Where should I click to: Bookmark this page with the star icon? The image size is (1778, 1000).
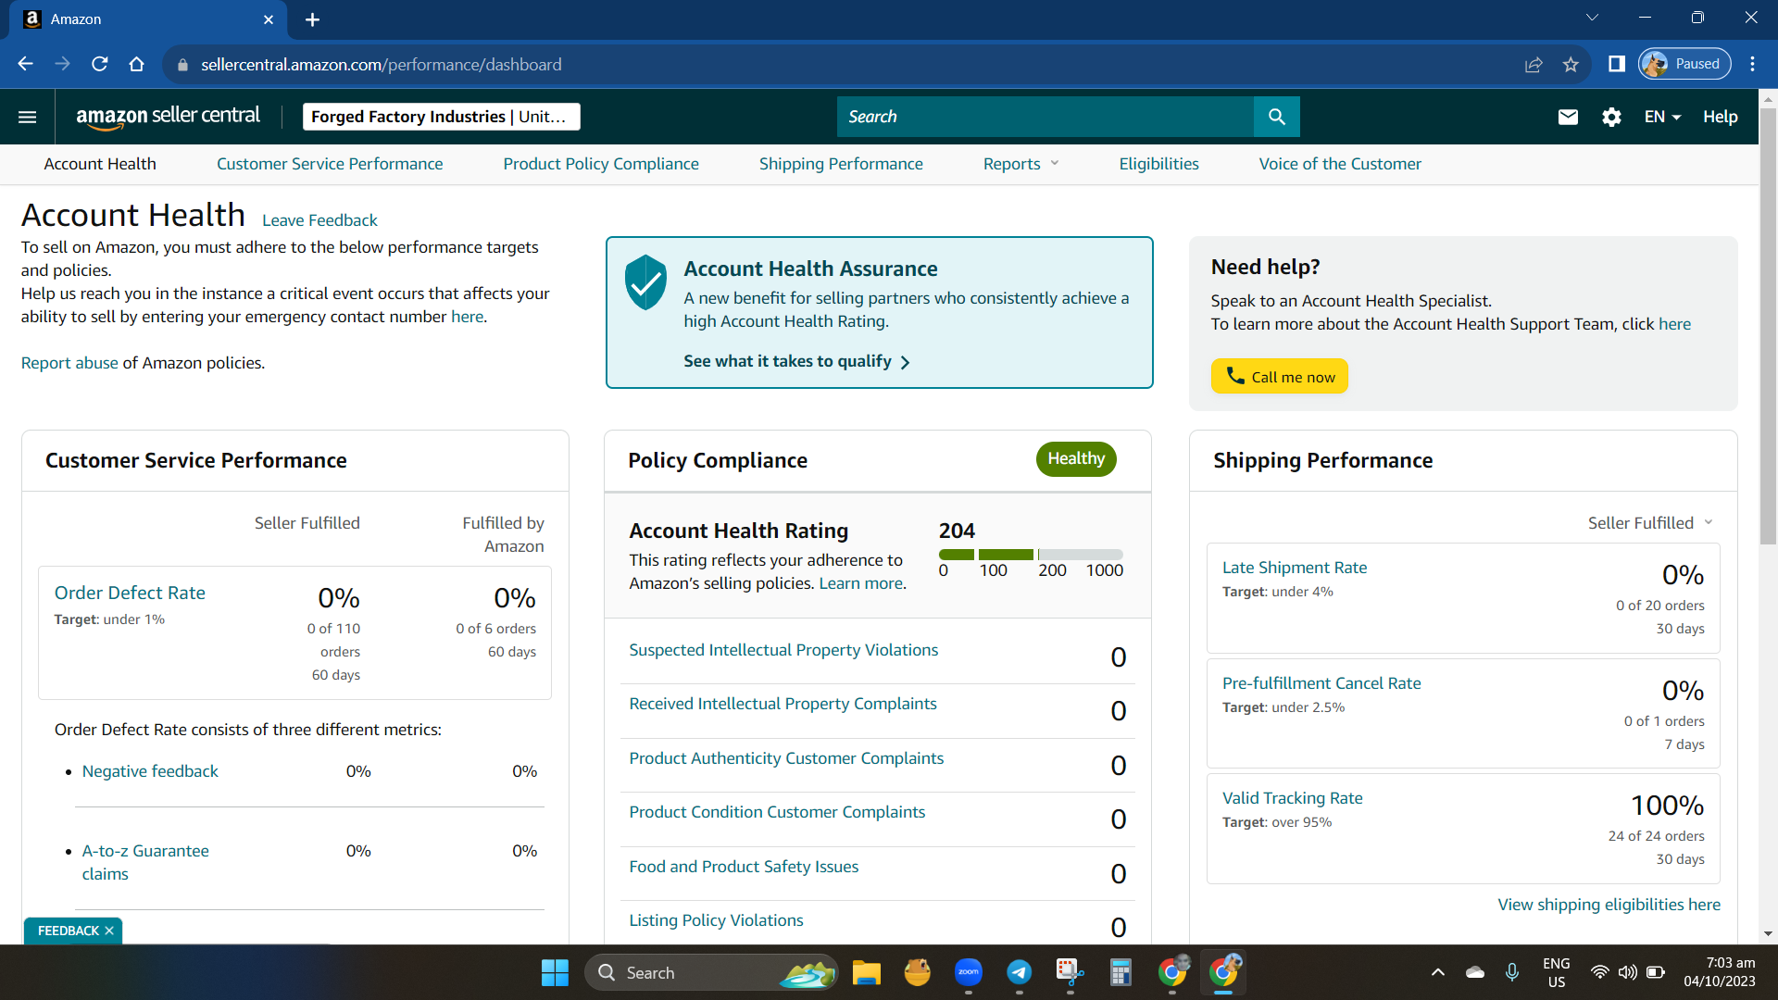pyautogui.click(x=1571, y=64)
